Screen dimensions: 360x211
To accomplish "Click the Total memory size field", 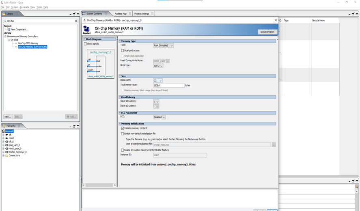I will [x=169, y=85].
